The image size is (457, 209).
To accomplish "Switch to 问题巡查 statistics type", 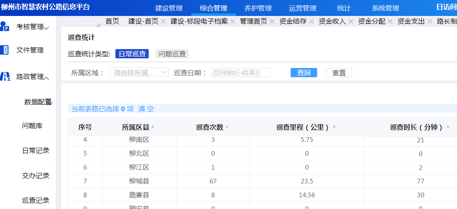I will click(171, 54).
